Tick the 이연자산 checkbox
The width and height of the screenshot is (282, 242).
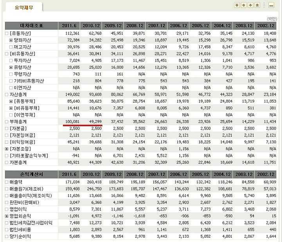pyautogui.click(x=11, y=88)
